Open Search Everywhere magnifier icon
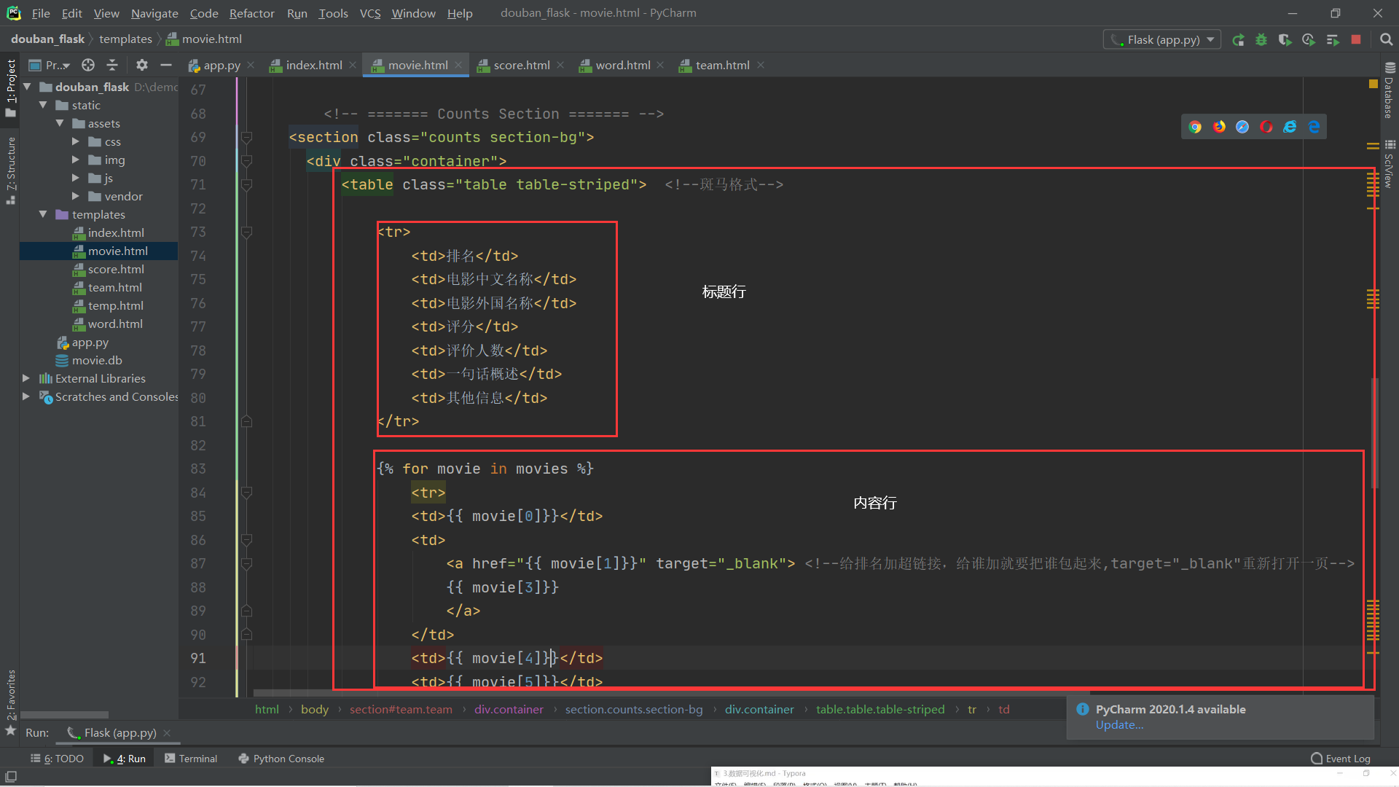The image size is (1399, 787). pos(1386,40)
